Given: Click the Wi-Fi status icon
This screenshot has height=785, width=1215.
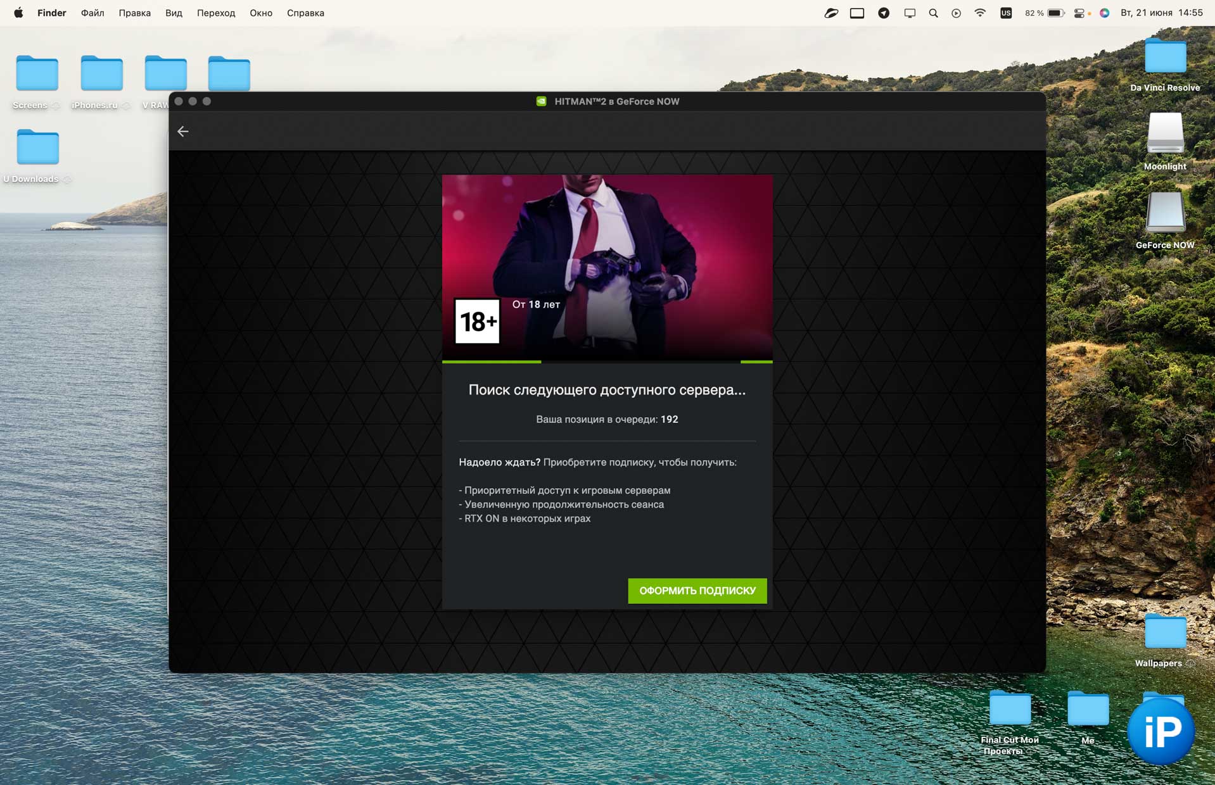Looking at the screenshot, I should coord(980,13).
